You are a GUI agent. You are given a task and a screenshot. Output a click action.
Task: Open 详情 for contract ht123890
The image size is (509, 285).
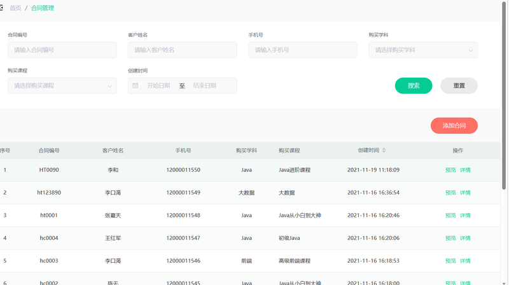465,193
